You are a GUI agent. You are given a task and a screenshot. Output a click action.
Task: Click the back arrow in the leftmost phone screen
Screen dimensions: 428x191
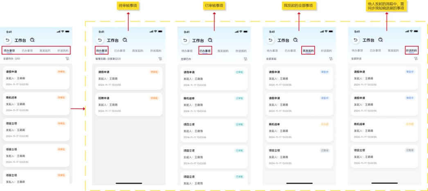7,40
